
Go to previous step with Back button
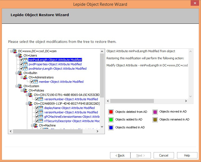point(120,155)
